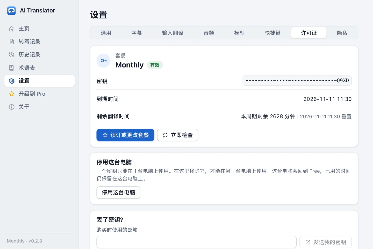Click the 本周期剩余 2628 分钟 text
Image resolution: width=373 pixels, height=249 pixels.
coord(268,116)
